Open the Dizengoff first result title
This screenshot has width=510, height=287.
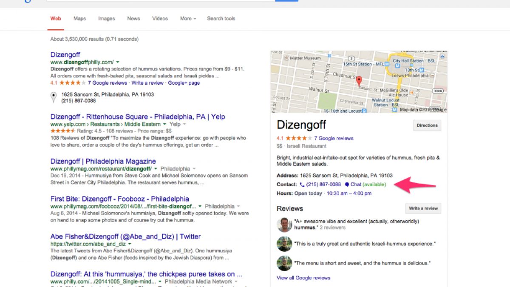pos(65,54)
